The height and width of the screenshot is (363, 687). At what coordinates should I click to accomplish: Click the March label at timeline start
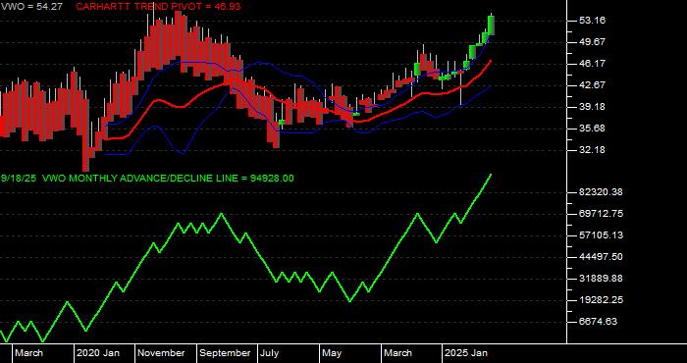pos(28,353)
